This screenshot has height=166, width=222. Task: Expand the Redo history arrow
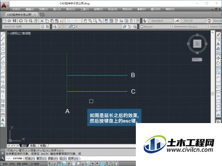click(x=80, y=21)
